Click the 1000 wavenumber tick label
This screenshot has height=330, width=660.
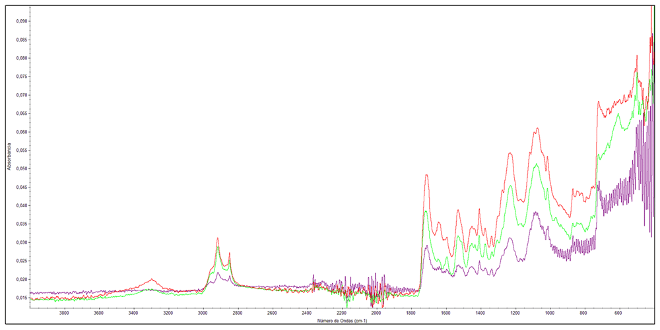click(549, 313)
